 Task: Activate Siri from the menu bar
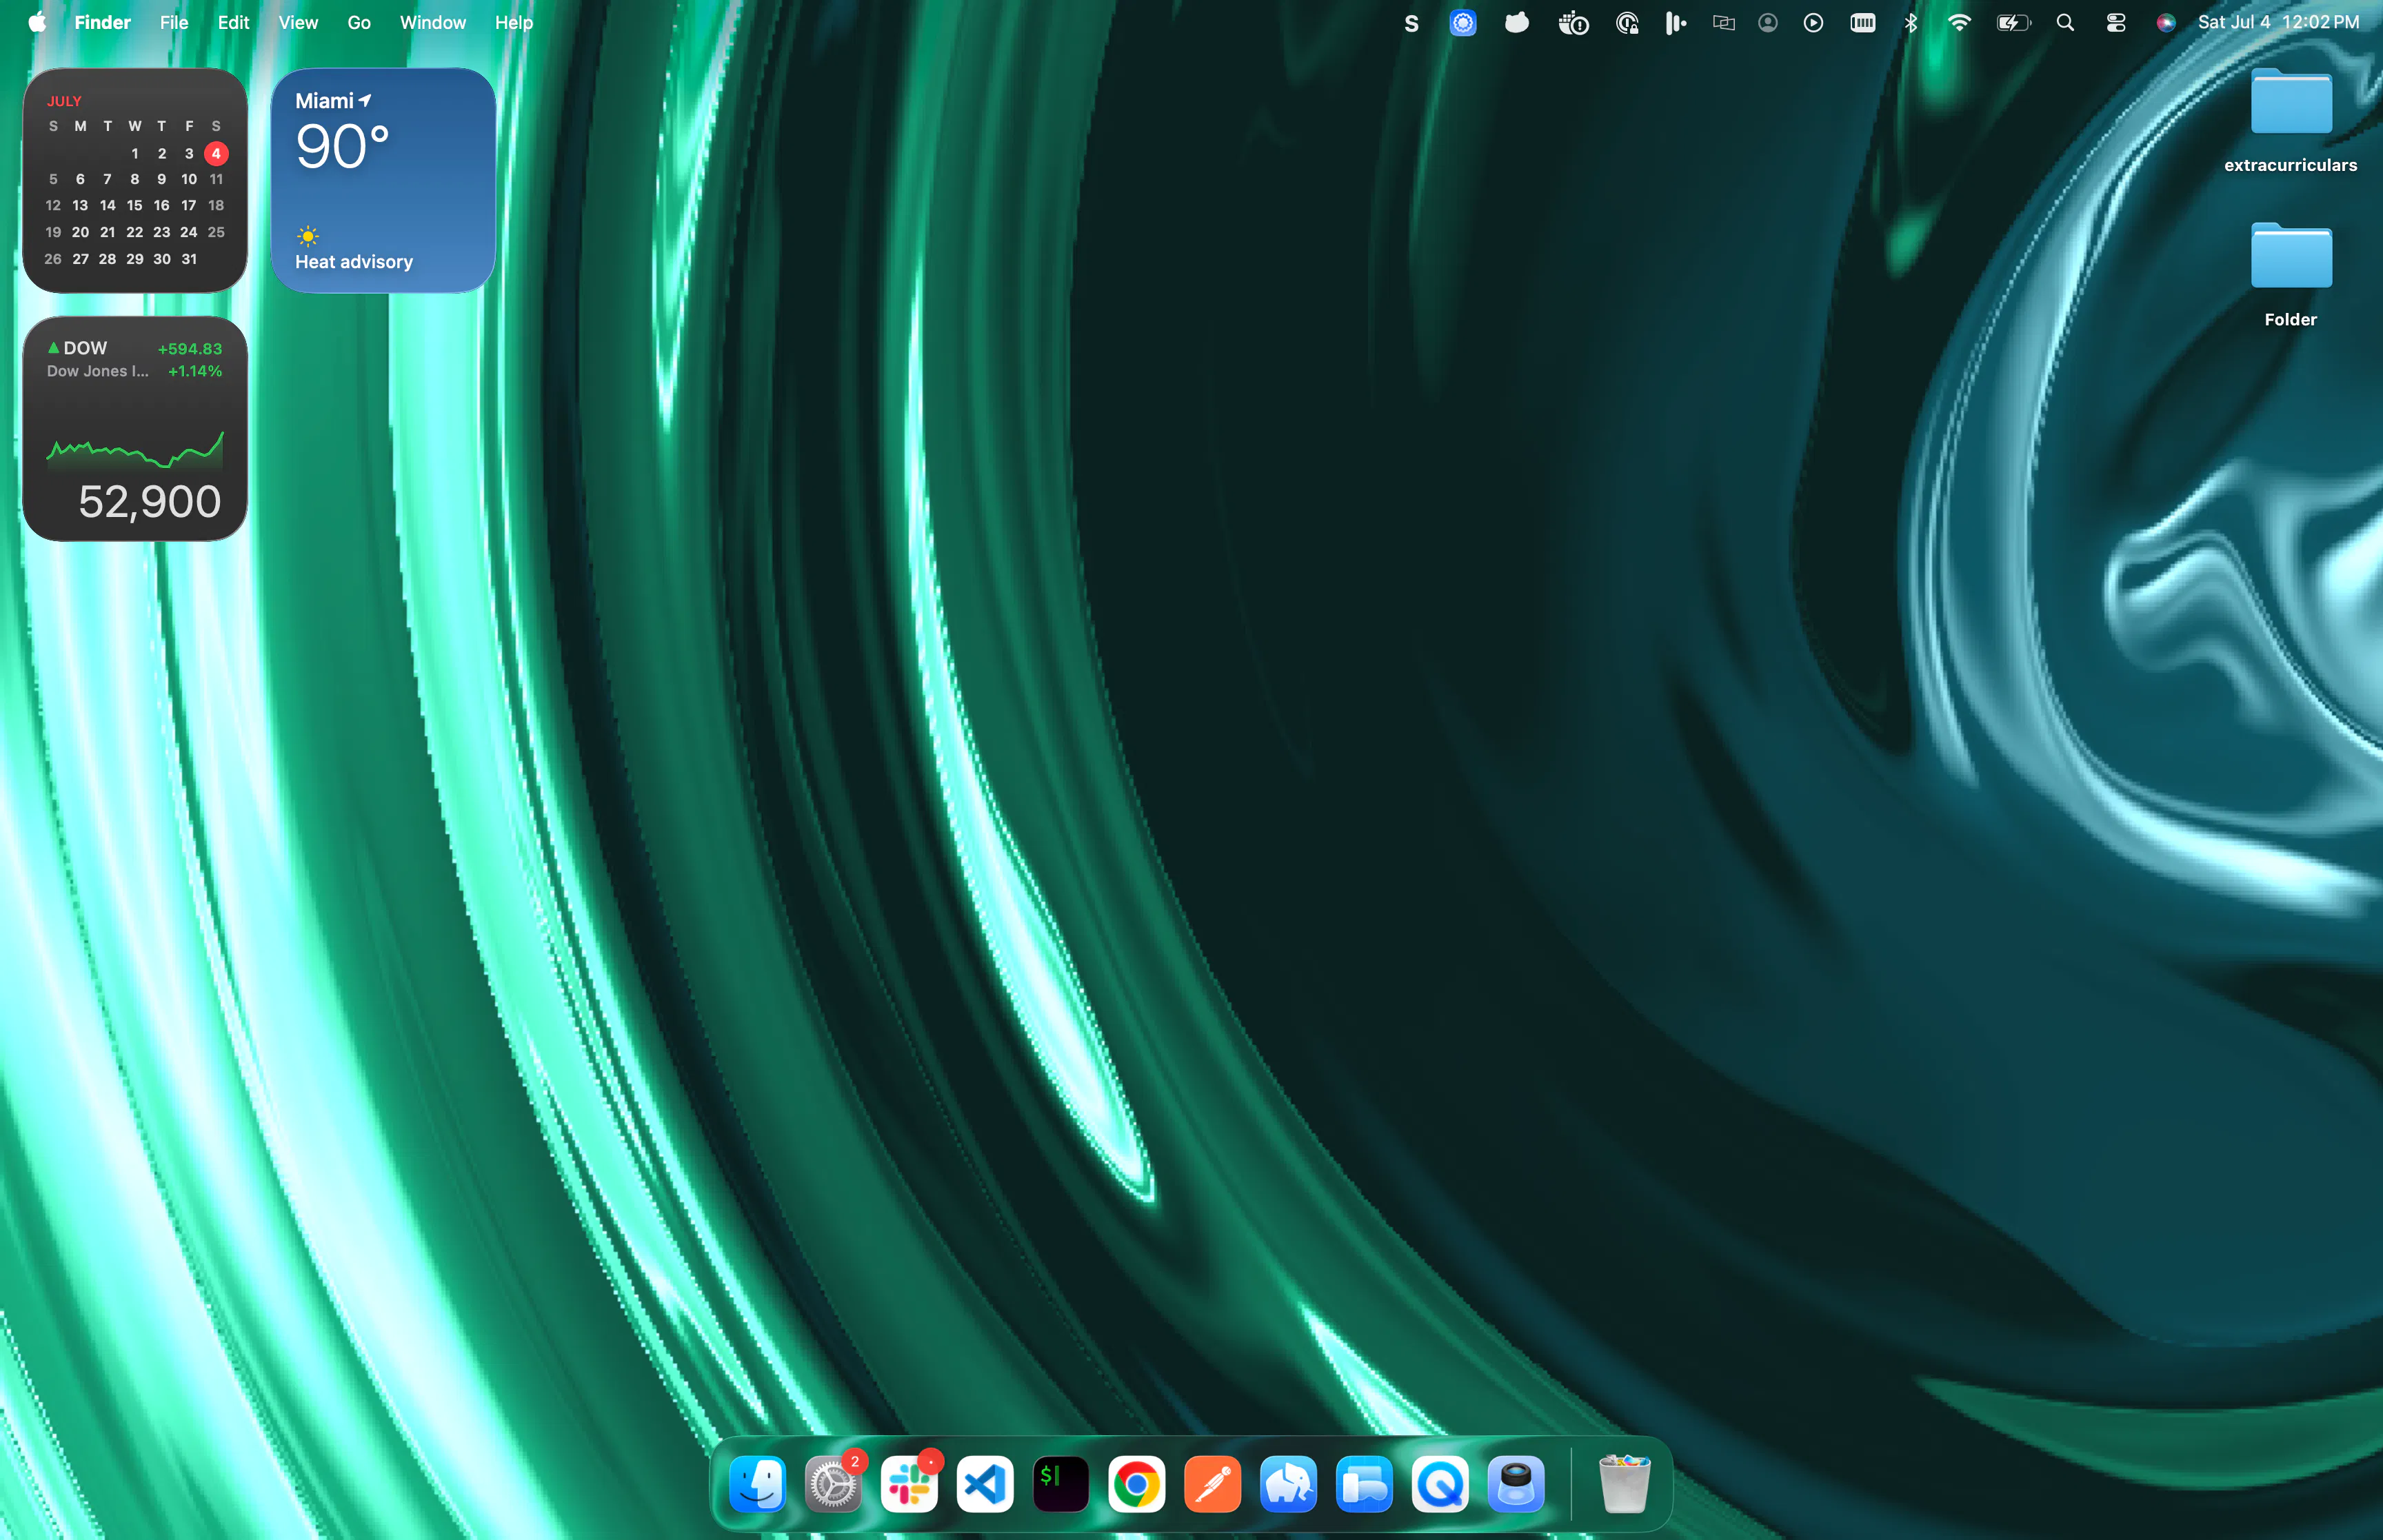pyautogui.click(x=2165, y=23)
